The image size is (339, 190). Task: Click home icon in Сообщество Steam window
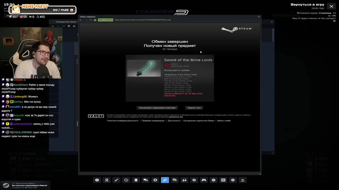click(74, 26)
